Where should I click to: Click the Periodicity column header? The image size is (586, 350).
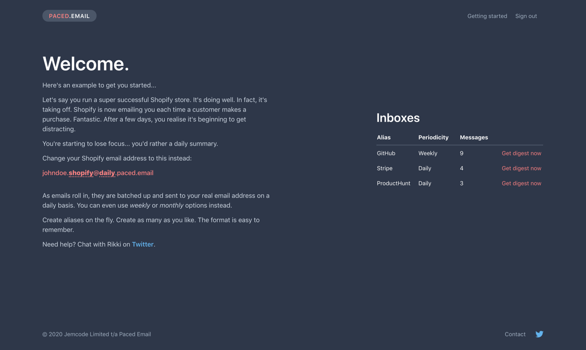click(x=433, y=137)
